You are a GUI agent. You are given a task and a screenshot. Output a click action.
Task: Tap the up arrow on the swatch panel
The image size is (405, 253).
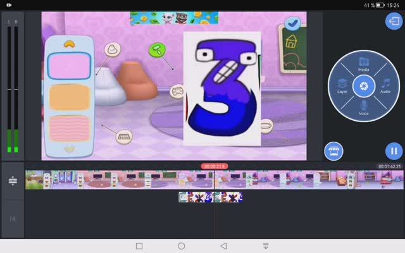click(x=69, y=44)
